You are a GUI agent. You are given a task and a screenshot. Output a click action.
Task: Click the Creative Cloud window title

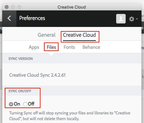point(72,7)
